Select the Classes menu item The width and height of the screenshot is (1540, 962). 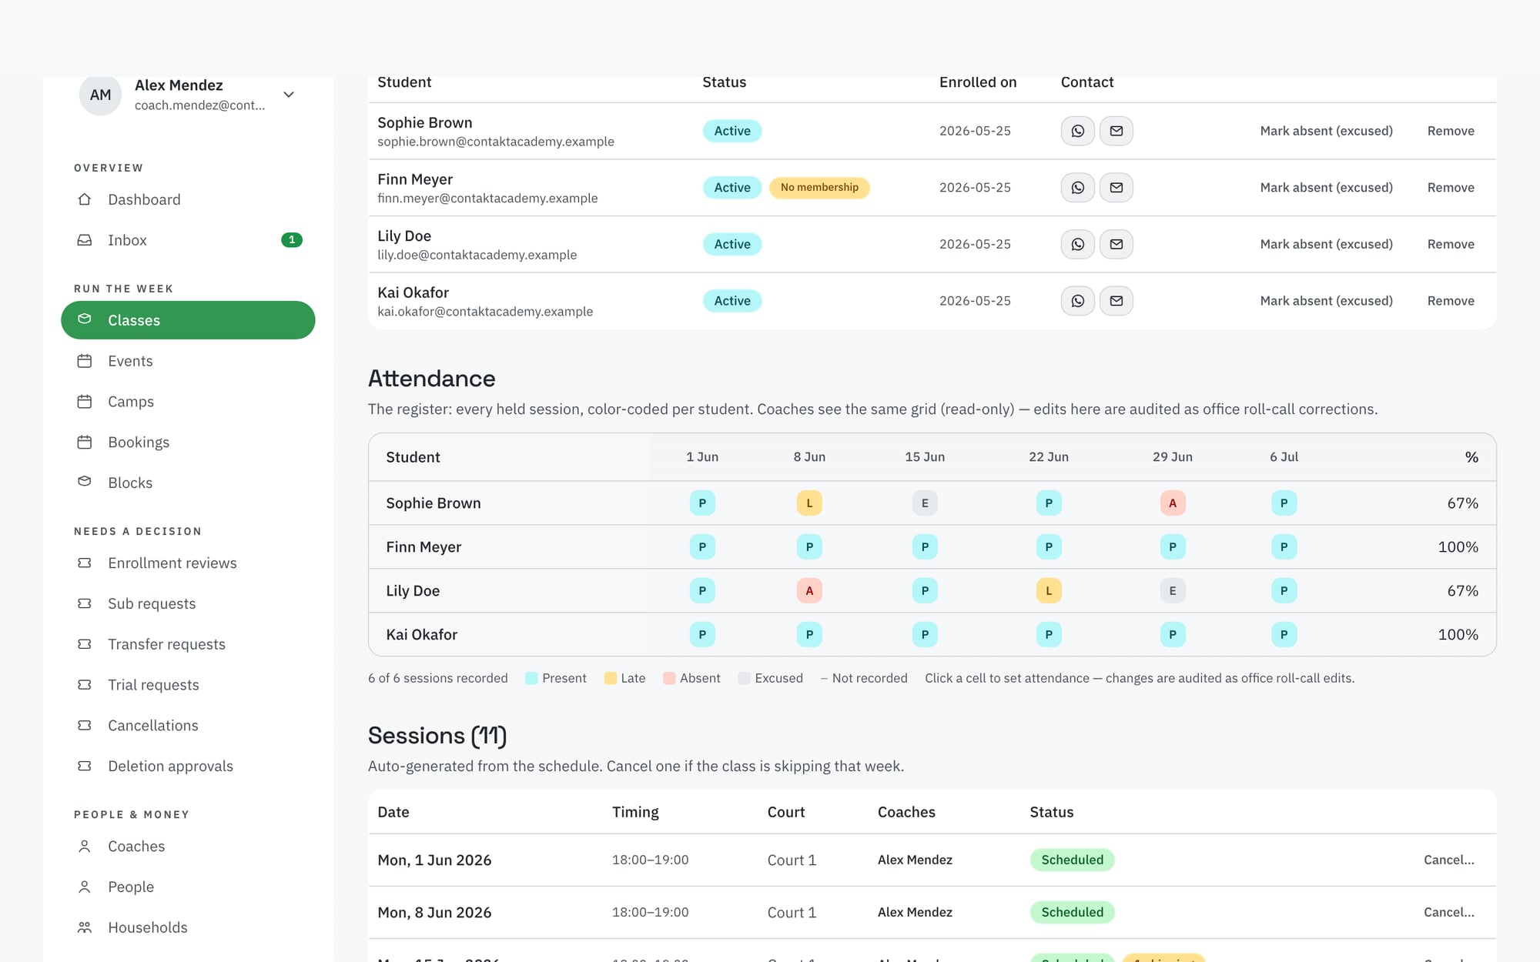click(188, 320)
